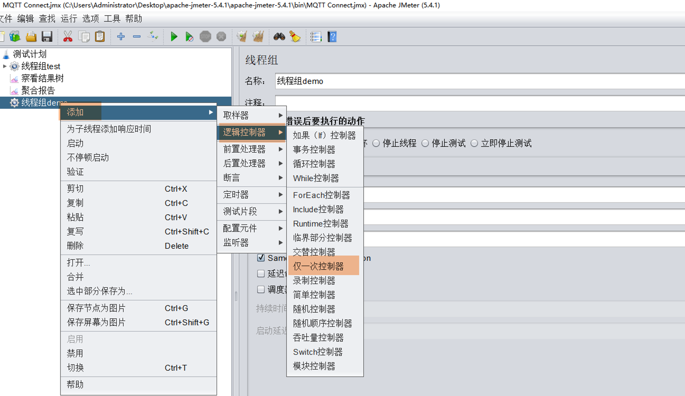The width and height of the screenshot is (685, 396).
Task: Open the Templates toolbar icon
Action: (15, 36)
